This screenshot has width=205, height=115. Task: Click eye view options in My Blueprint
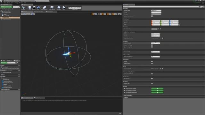(x=18, y=63)
